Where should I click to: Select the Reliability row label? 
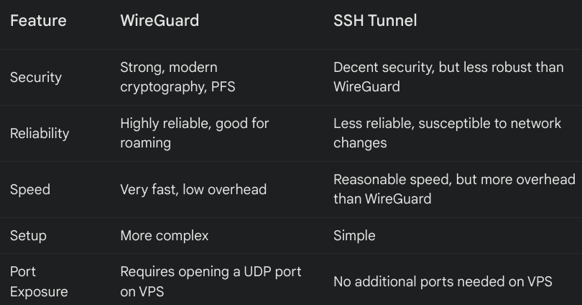click(40, 133)
